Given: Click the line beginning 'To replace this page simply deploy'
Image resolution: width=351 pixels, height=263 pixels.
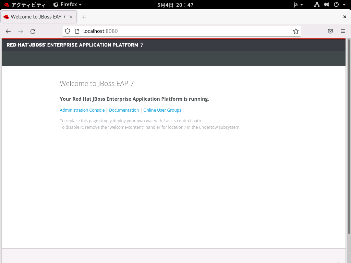Looking at the screenshot, I should point(131,121).
